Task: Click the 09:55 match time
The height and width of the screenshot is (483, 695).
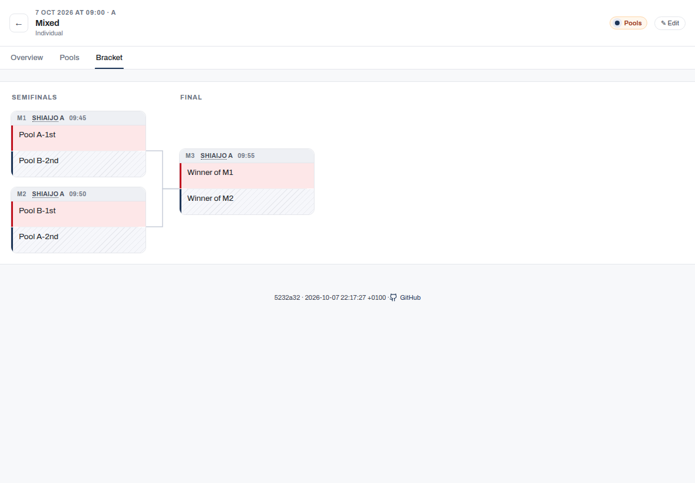Action: point(246,156)
